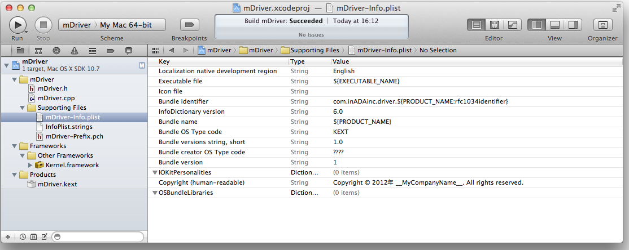Show only unsaved files filter
Image resolution: width=629 pixels, height=250 pixels.
coord(45,236)
